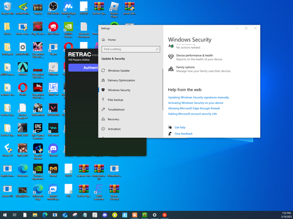293x219 pixels.
Task: Click the Find a setting search box
Action: click(x=131, y=49)
